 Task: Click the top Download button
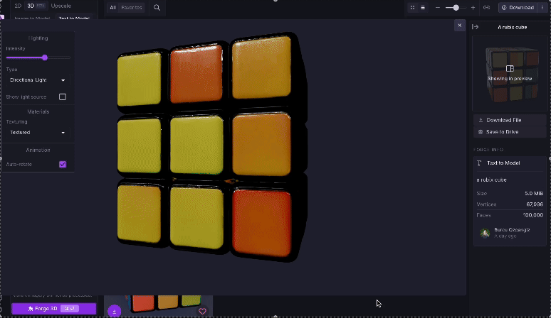tap(518, 7)
